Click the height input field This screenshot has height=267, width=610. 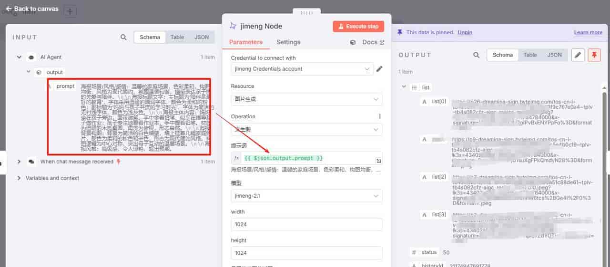point(306,253)
